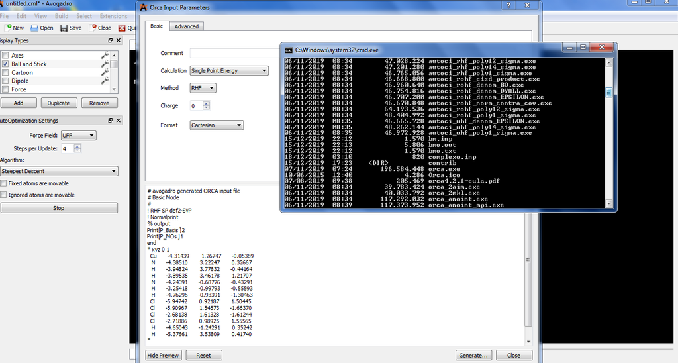This screenshot has height=363, width=678.
Task: Enable the Axes display type checkbox
Action: click(5, 56)
